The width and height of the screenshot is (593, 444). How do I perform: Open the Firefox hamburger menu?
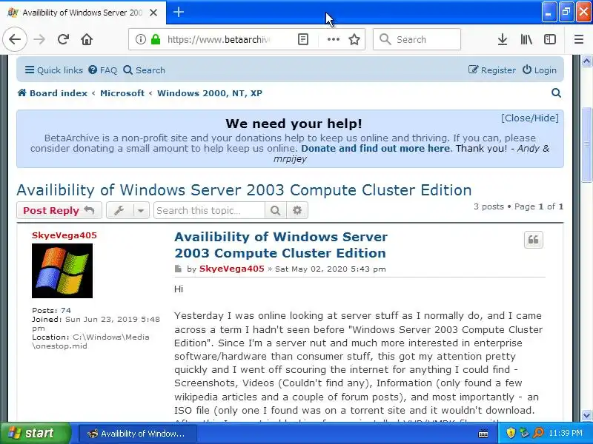coord(579,39)
